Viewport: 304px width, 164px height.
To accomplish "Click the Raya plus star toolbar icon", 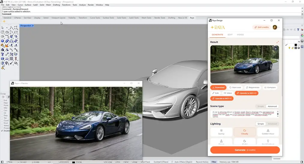I will tap(4, 22).
